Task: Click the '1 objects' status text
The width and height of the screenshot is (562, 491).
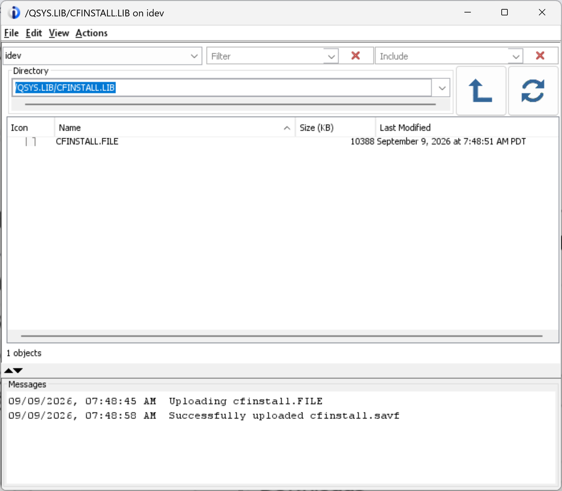Action: [24, 353]
